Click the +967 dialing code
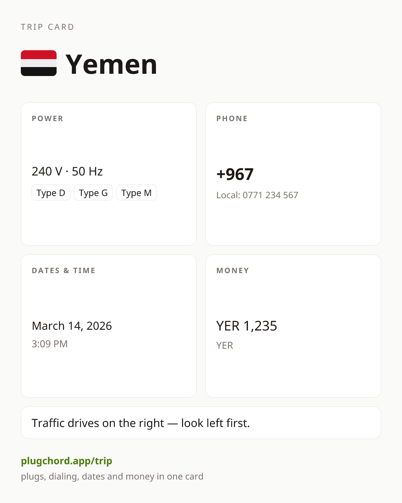 click(235, 174)
